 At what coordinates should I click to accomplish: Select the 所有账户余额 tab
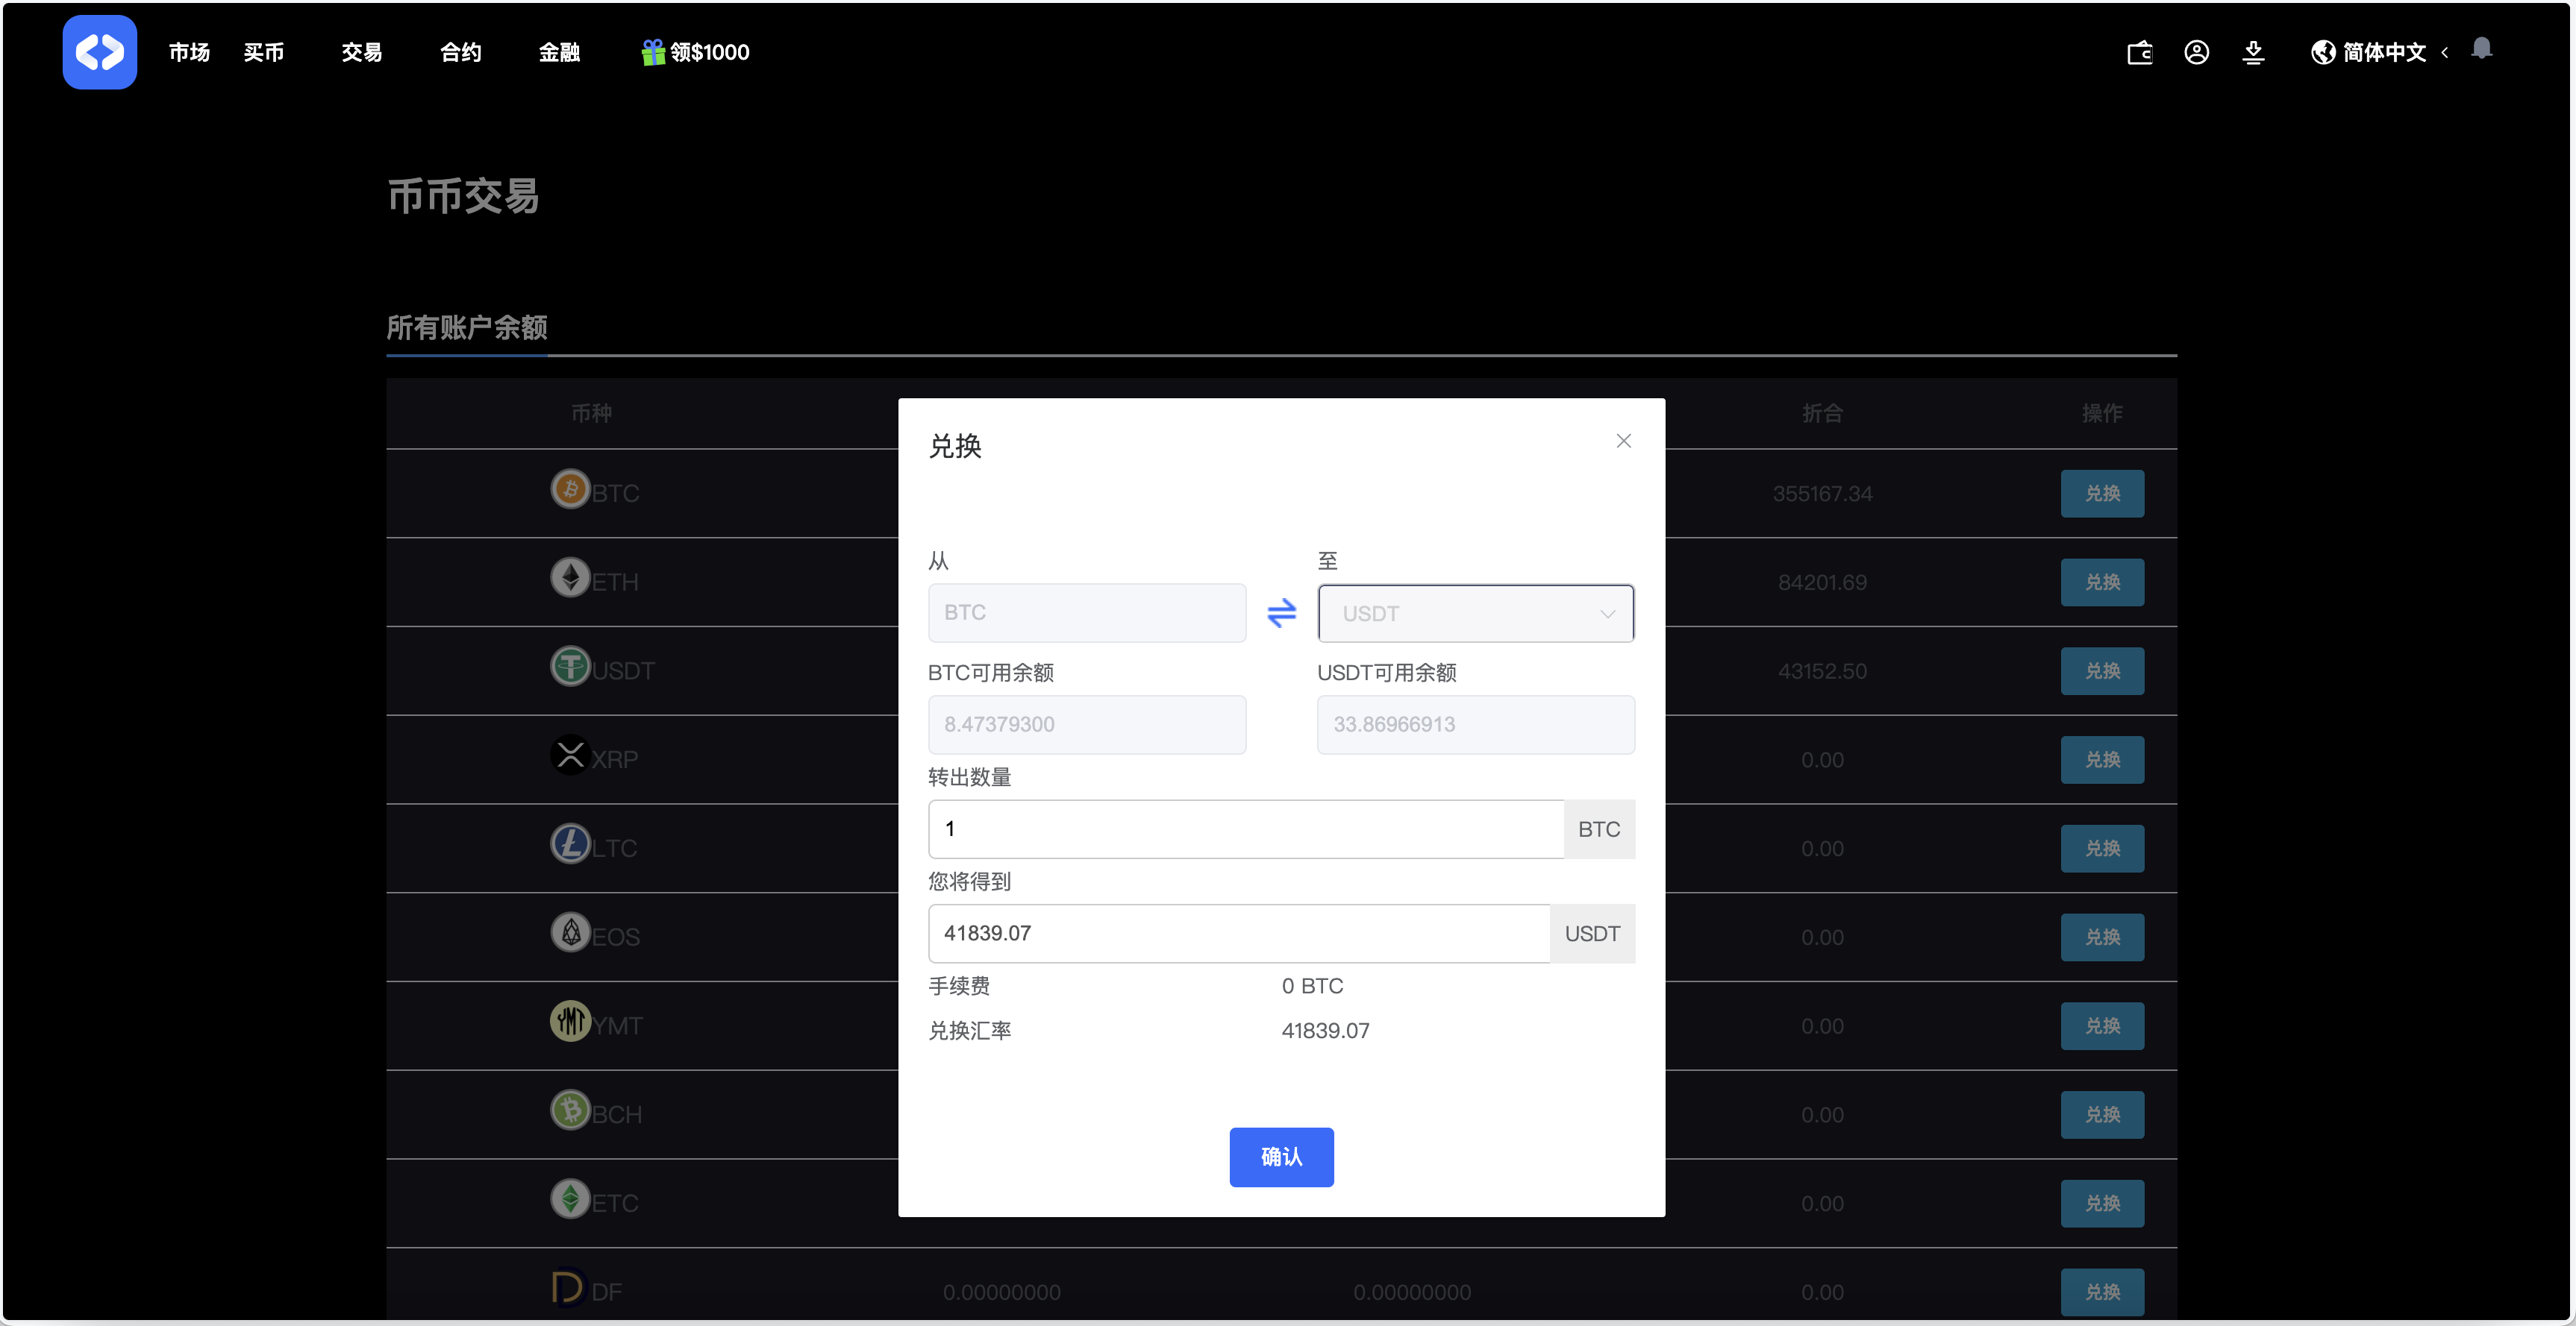466,327
